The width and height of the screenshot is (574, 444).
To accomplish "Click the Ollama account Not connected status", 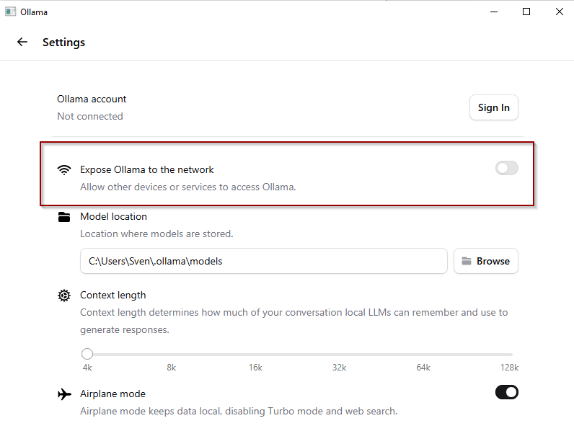I will pos(90,116).
